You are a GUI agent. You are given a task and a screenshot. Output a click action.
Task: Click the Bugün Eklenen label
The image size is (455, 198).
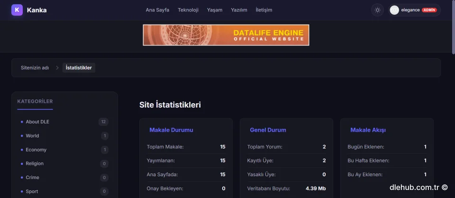[x=365, y=147]
